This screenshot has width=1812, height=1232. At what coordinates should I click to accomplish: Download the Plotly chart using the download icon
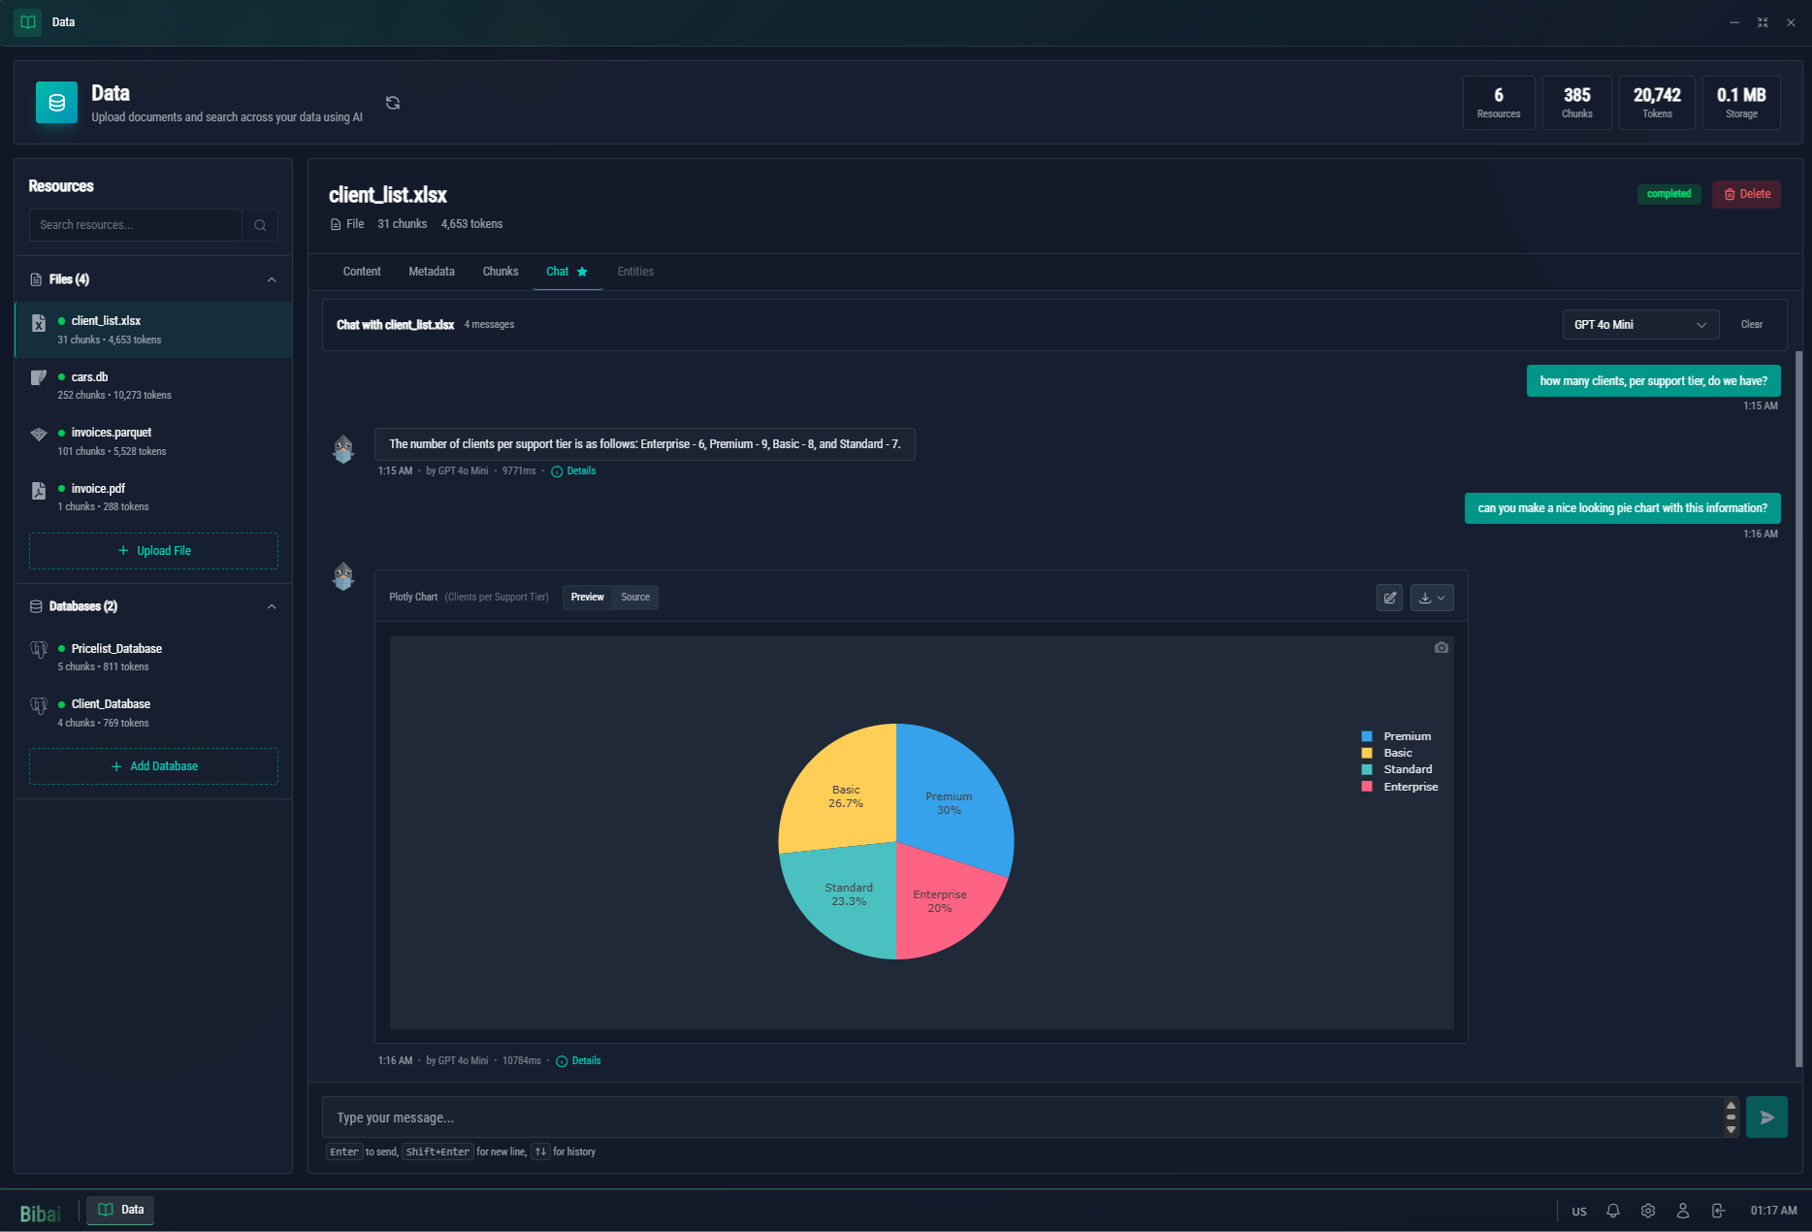[1426, 597]
